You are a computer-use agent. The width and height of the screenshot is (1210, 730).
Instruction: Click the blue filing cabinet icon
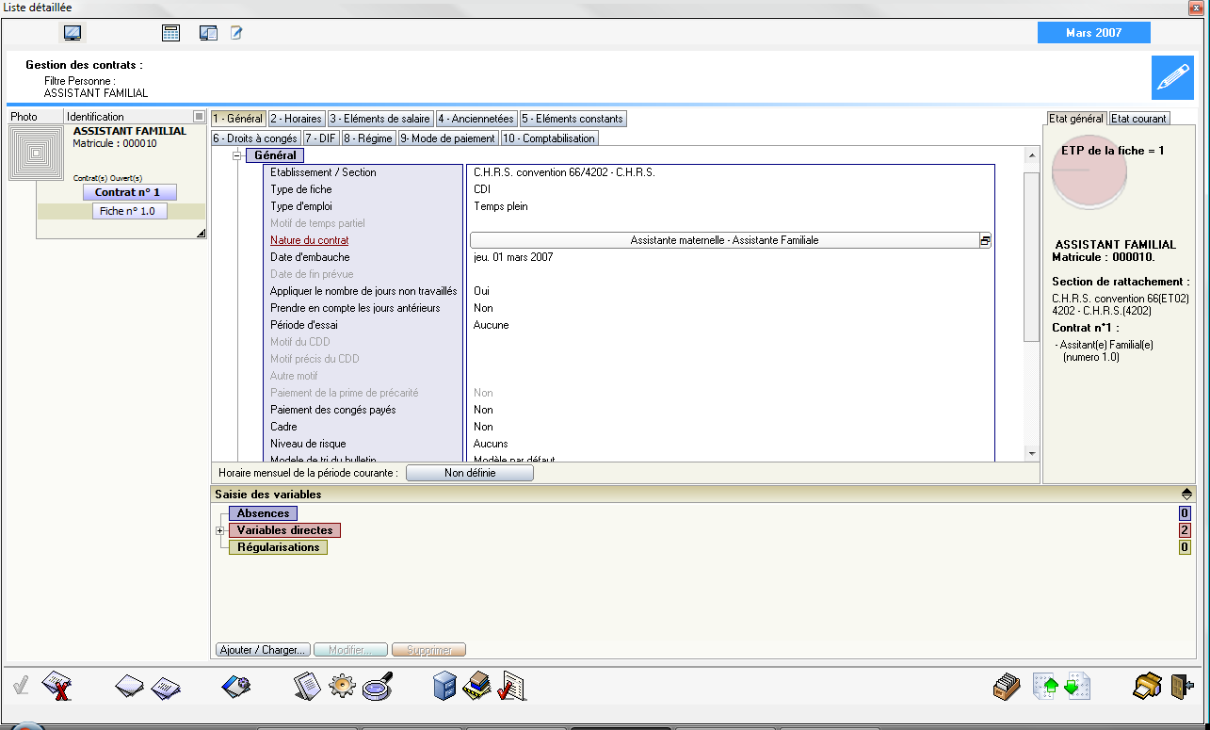click(444, 686)
